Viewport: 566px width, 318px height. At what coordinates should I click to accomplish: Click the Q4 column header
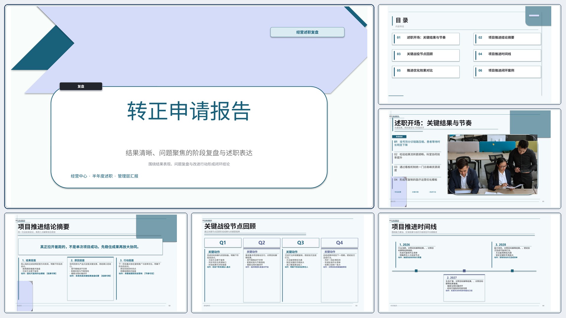point(340,243)
